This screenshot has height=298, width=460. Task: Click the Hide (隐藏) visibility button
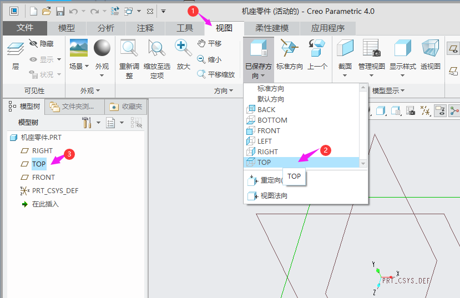[42, 44]
